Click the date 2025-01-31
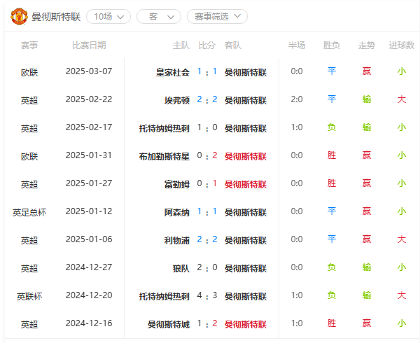420x343 pixels. pos(89,155)
